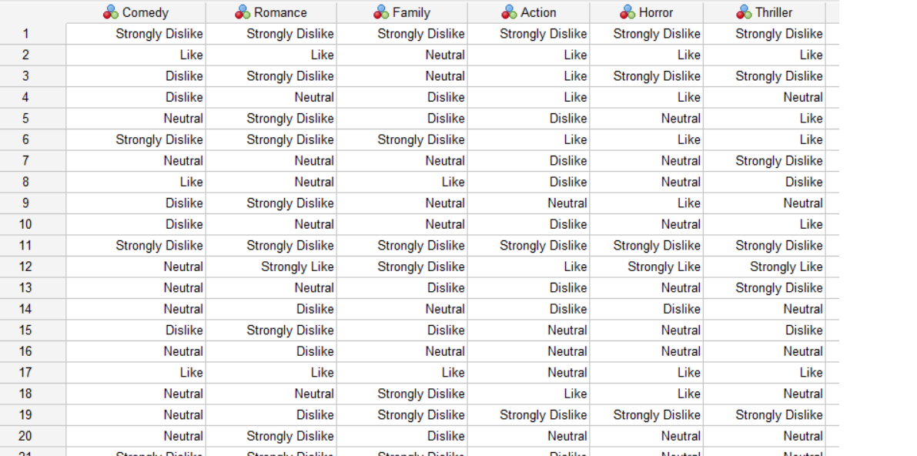917x456 pixels.
Task: Click Romance cell in row 16
Action: click(271, 351)
